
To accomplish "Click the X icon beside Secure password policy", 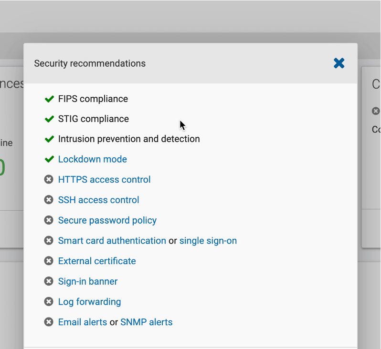I will point(49,220).
